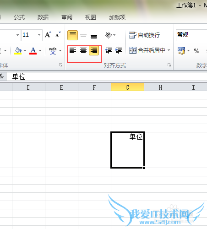
Task: Toggle Middle Align vertical alignment
Action: pos(83,35)
